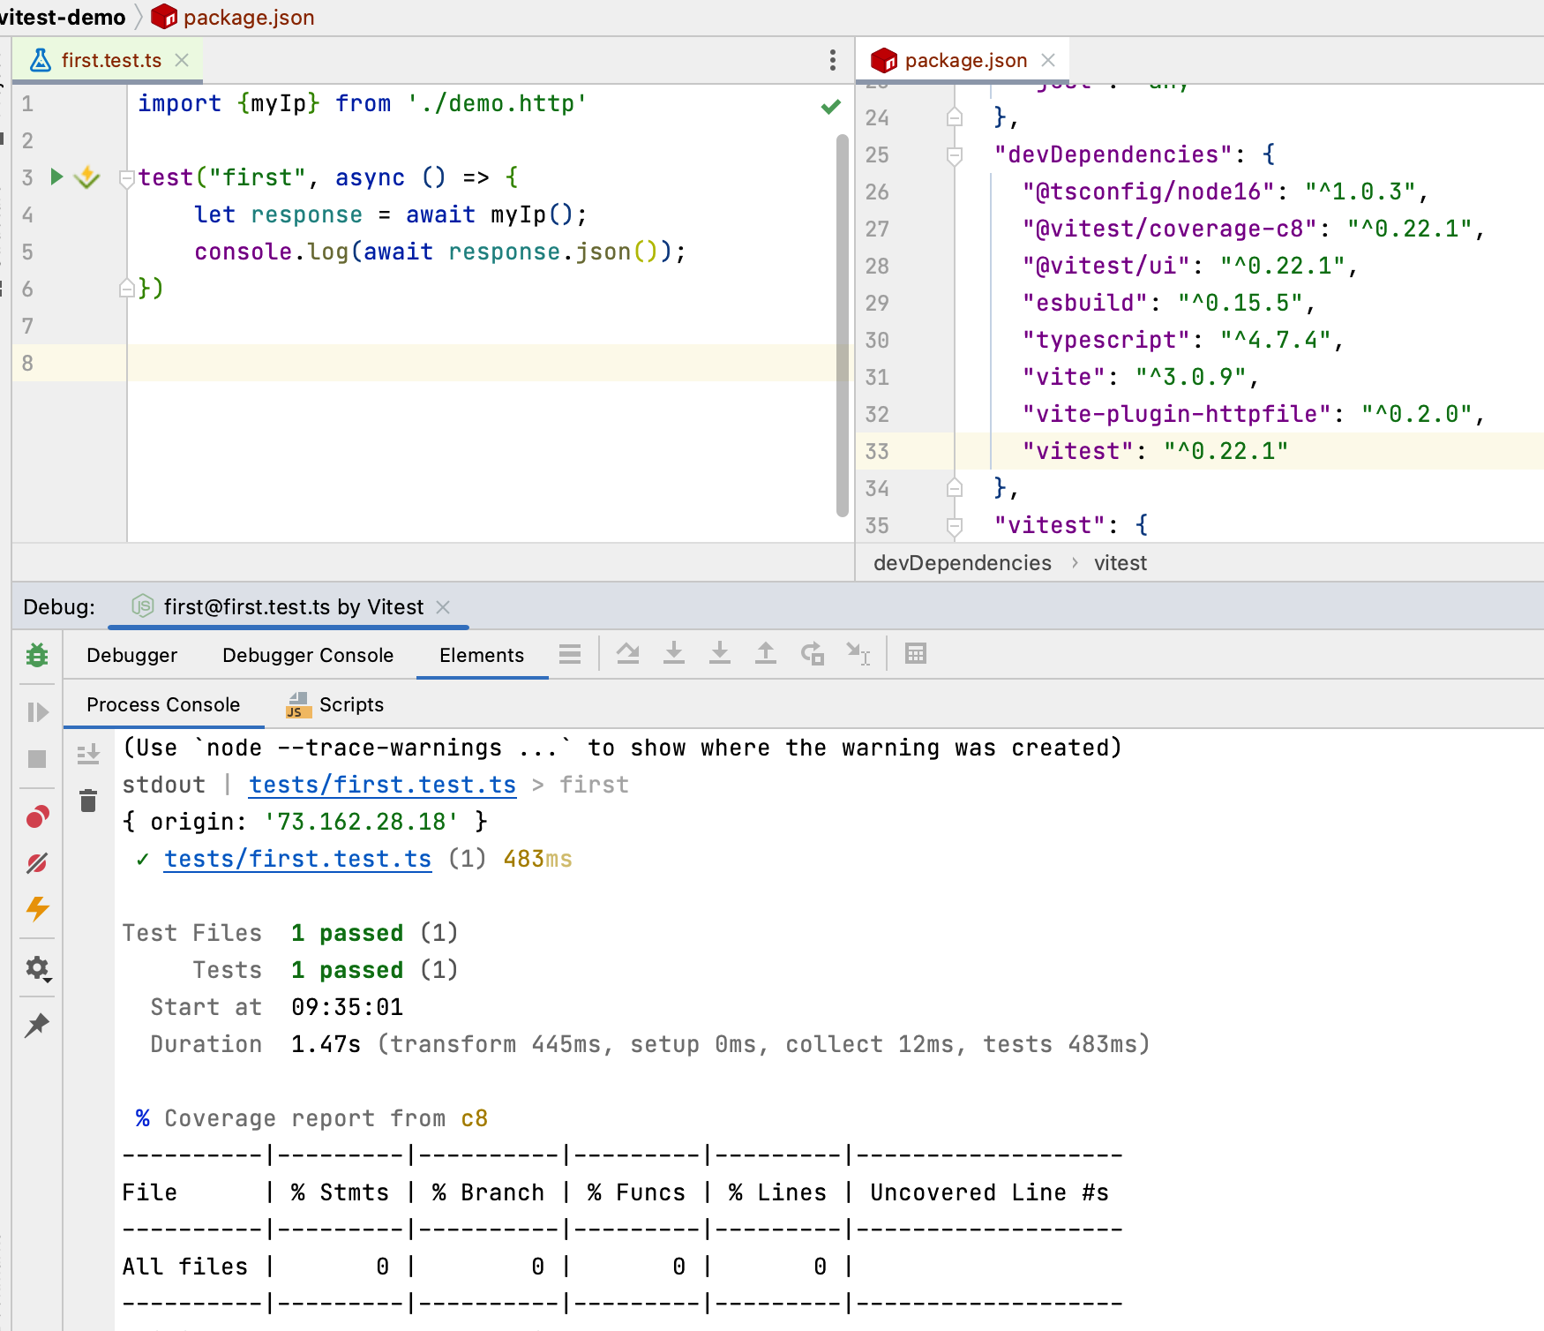This screenshot has height=1331, width=1544.
Task: Stop the debug session
Action: (x=37, y=759)
